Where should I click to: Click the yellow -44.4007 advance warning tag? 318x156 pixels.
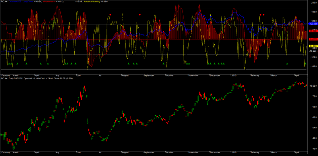pyautogui.click(x=313, y=46)
